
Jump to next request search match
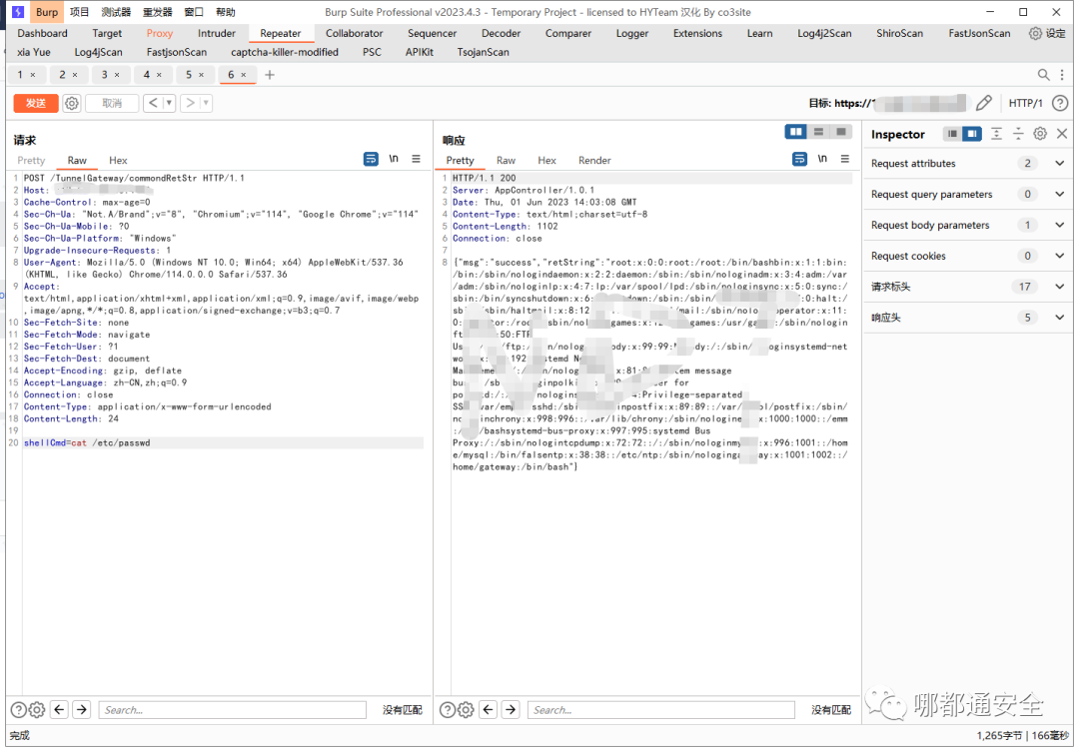[x=82, y=709]
